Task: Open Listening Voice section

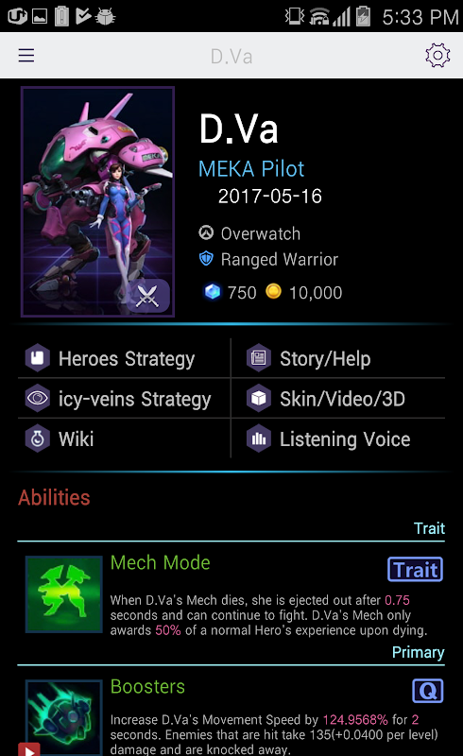Action: tap(338, 438)
